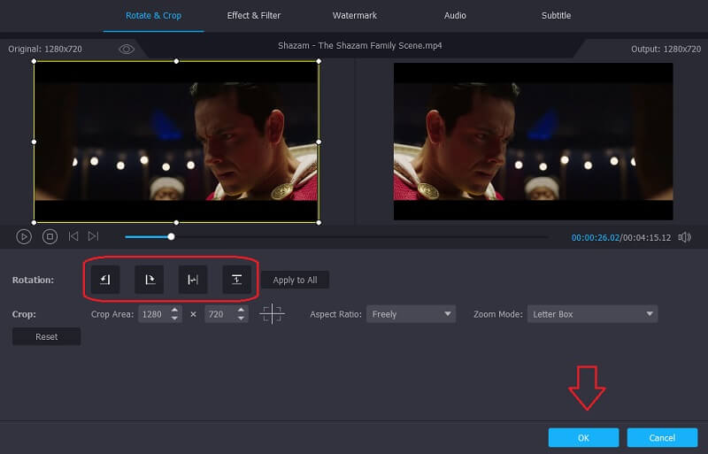Confirm changes with OK button
708x454 pixels.
point(583,437)
